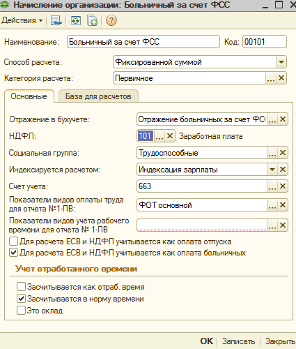Click the refresh icon in toolbar

(x=76, y=21)
